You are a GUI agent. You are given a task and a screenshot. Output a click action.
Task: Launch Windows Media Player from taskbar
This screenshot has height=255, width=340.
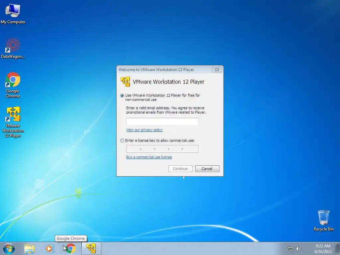[x=50, y=248]
